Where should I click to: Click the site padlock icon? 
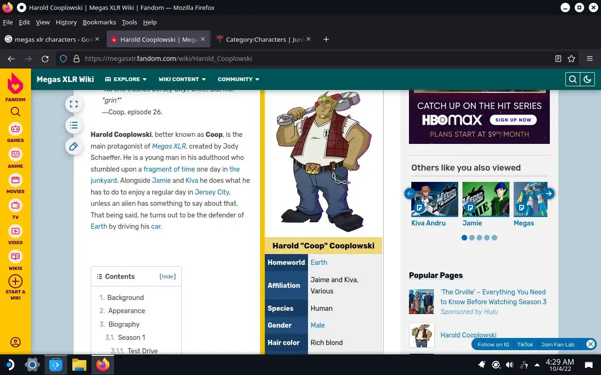(77, 59)
